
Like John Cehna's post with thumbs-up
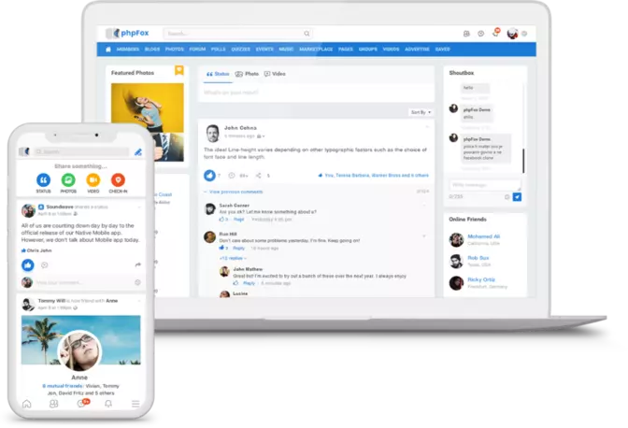(210, 175)
